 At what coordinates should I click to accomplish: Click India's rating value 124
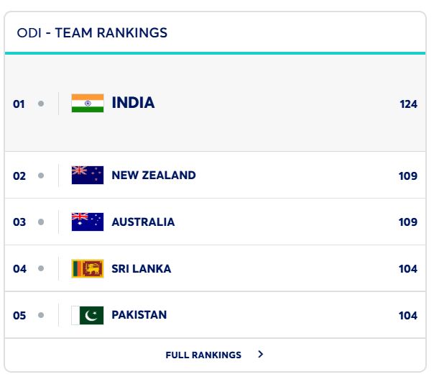(x=408, y=104)
